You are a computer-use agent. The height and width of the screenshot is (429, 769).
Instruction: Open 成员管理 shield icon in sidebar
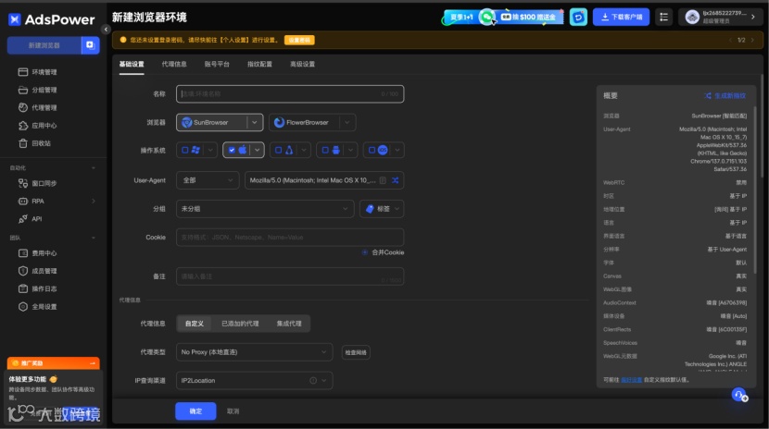pos(22,271)
